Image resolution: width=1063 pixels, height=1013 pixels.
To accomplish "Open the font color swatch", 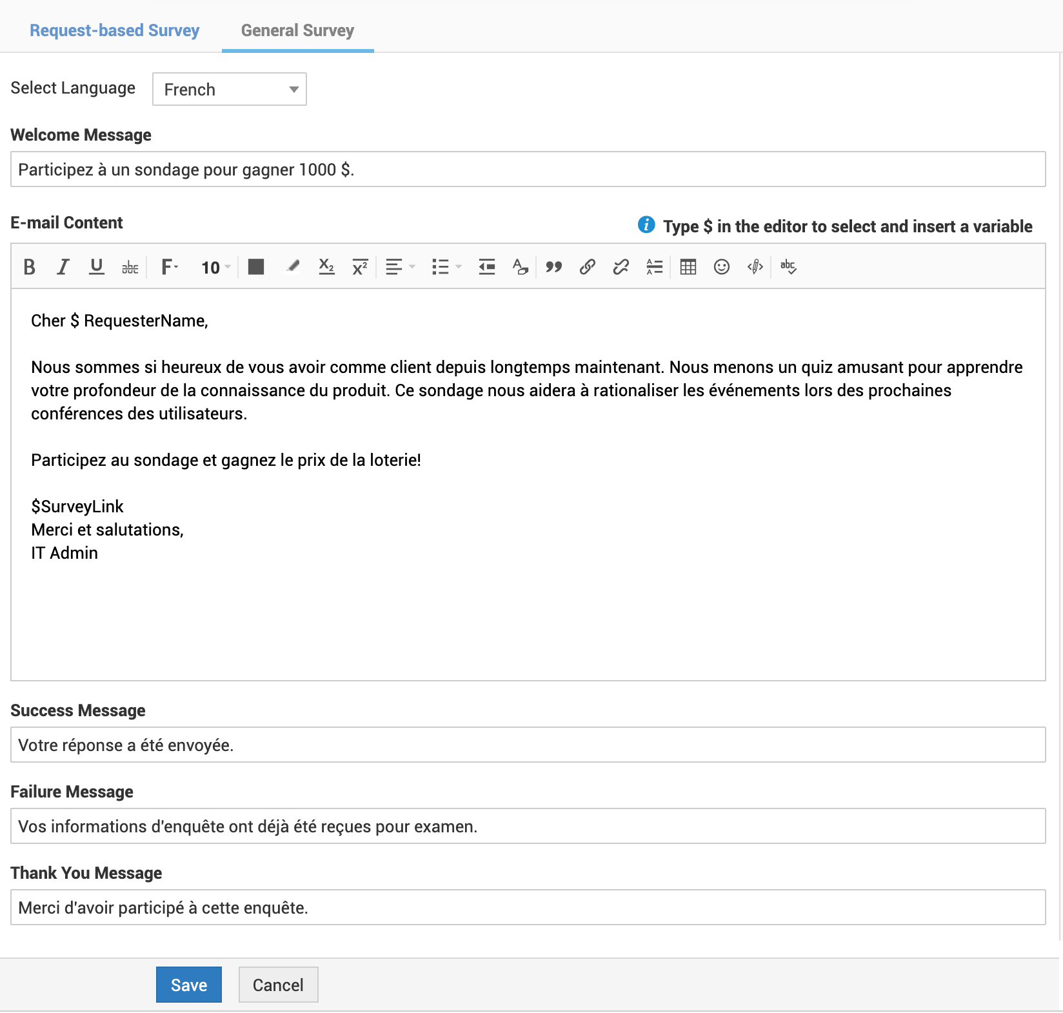I will point(256,266).
